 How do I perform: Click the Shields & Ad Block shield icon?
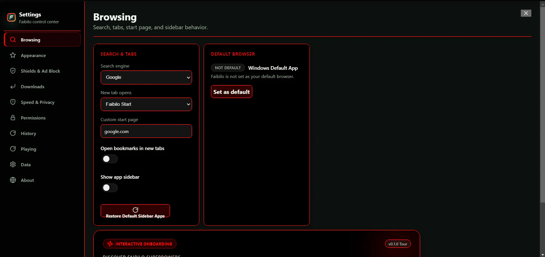[x=13, y=71]
